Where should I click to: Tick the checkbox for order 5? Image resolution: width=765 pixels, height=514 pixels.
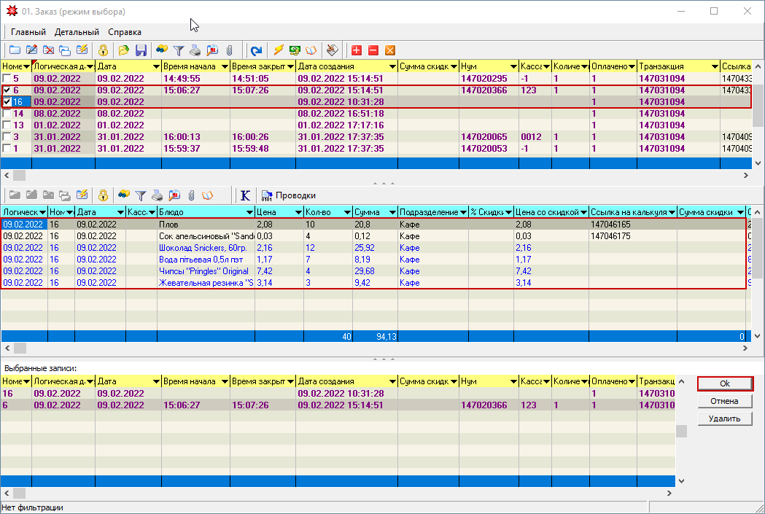pyautogui.click(x=7, y=79)
